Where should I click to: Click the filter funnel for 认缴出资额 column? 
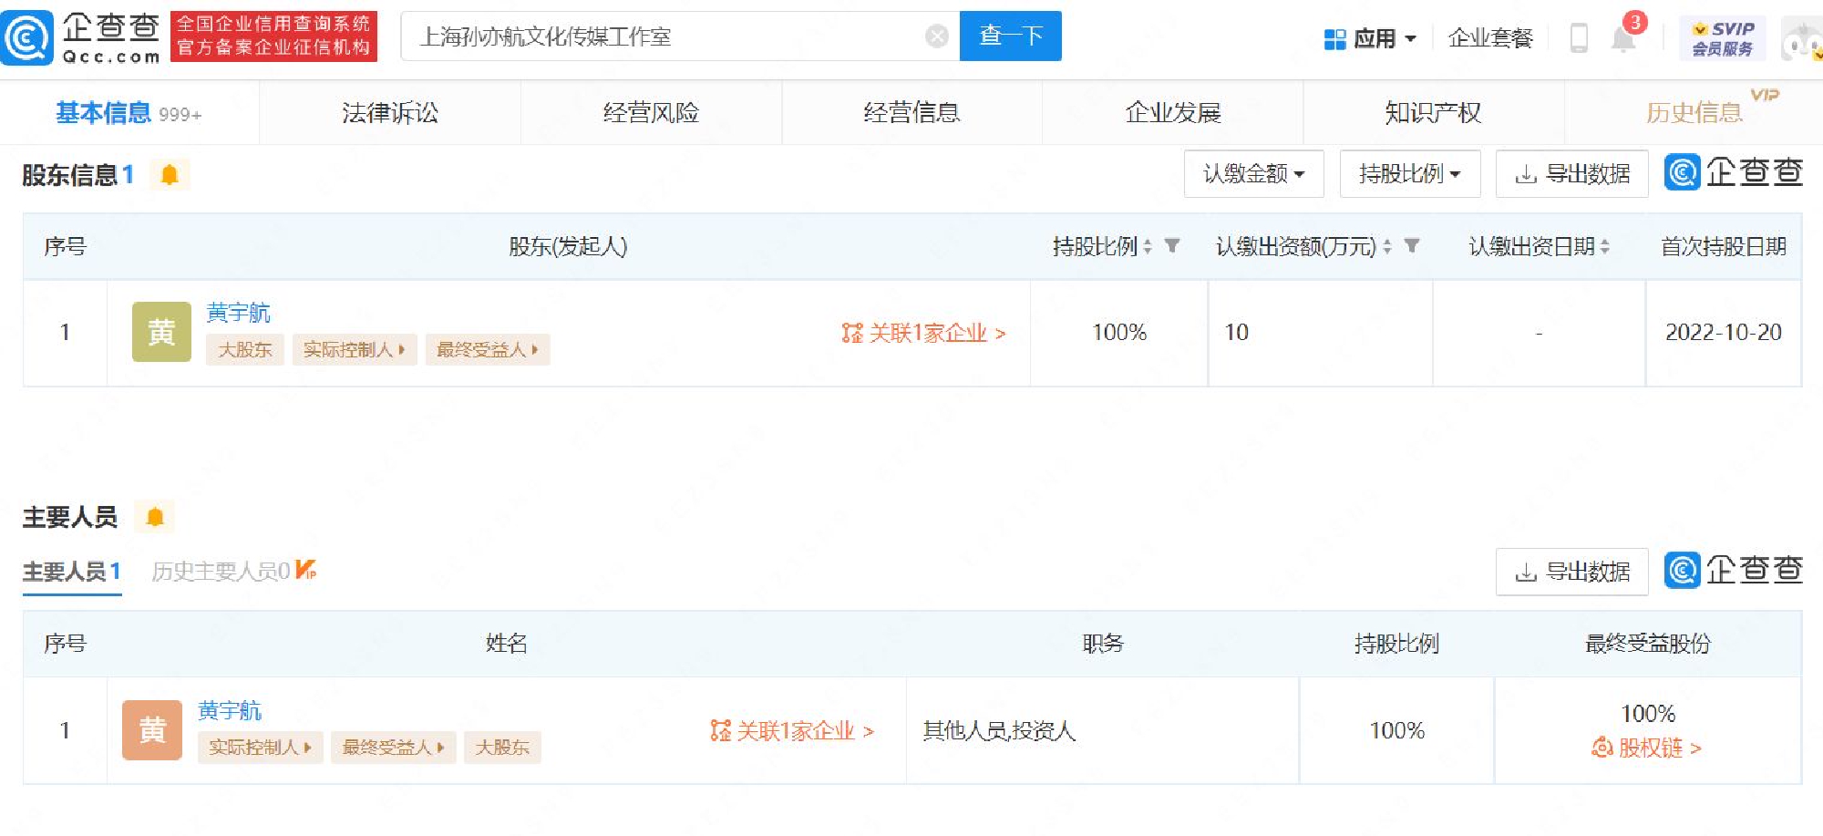[1411, 246]
